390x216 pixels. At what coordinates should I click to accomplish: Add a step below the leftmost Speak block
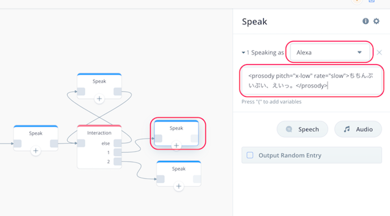[x=36, y=150]
